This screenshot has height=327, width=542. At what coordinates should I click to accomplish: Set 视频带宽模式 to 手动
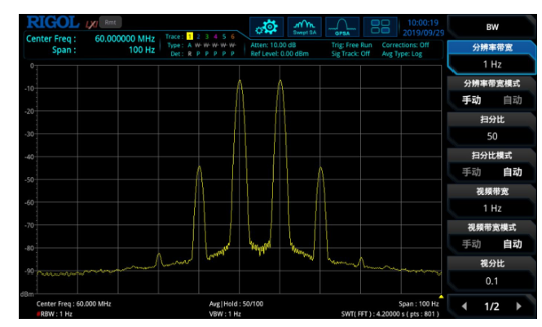[x=471, y=244]
